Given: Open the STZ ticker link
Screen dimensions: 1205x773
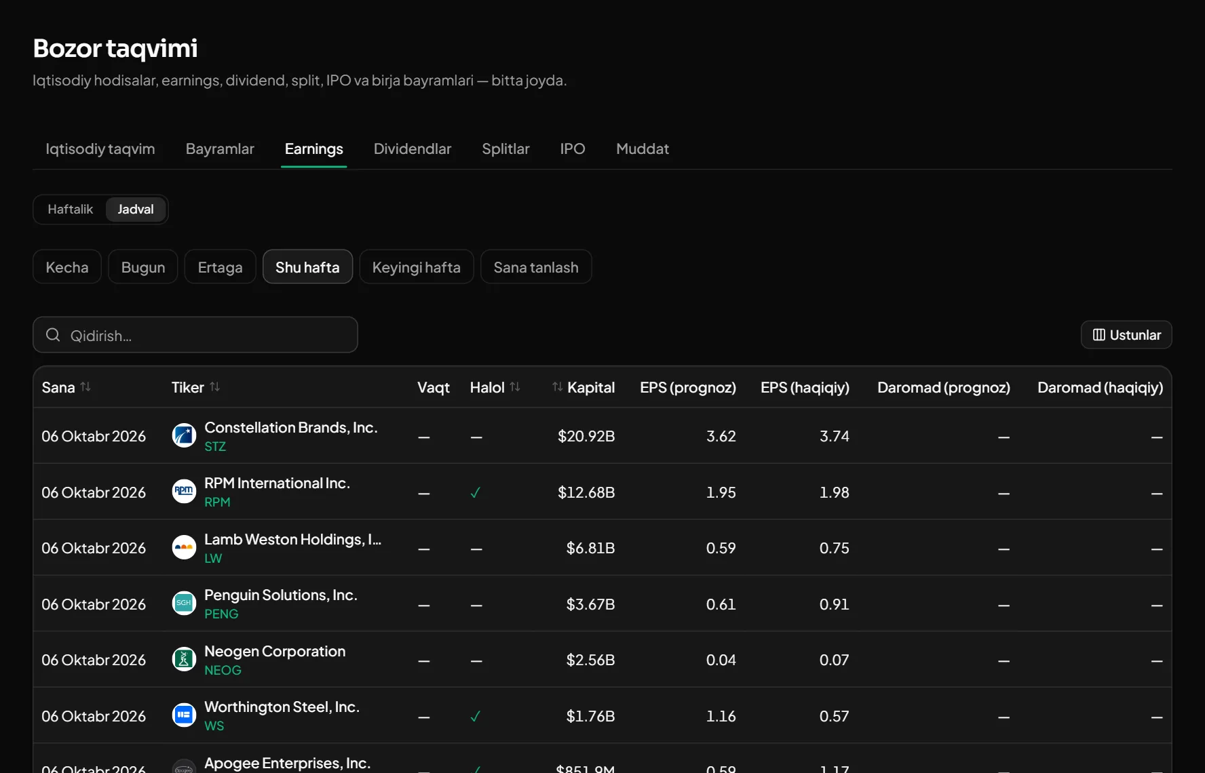Looking at the screenshot, I should tap(215, 446).
